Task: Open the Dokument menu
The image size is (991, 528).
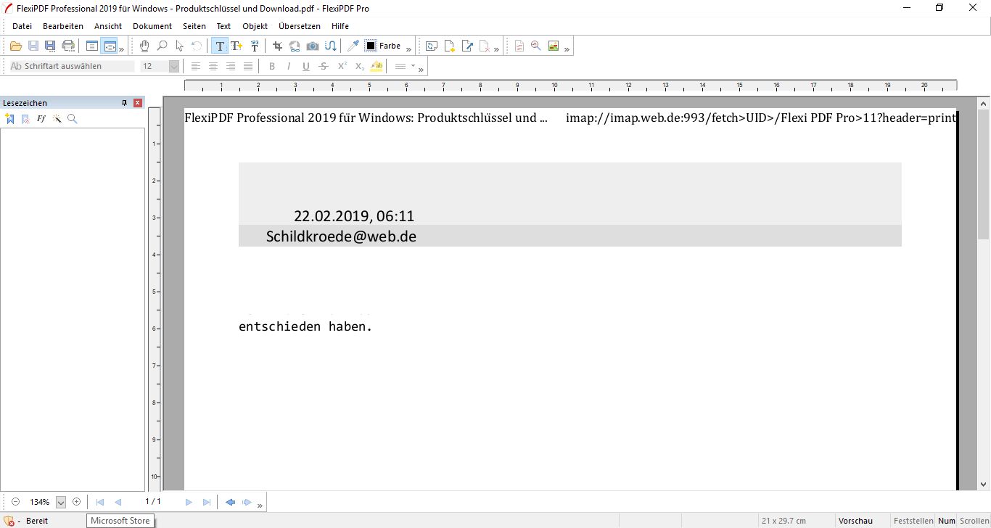Action: [x=152, y=26]
